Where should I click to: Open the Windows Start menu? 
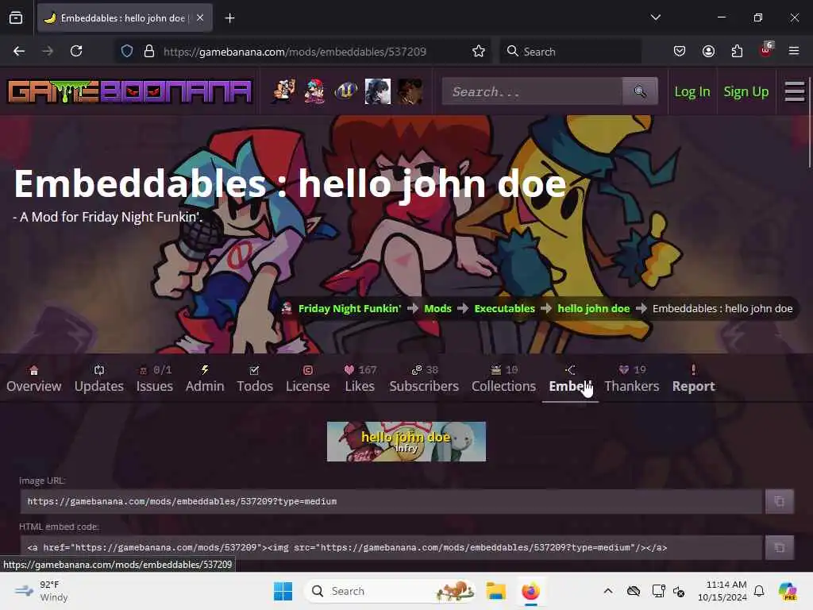[283, 591]
